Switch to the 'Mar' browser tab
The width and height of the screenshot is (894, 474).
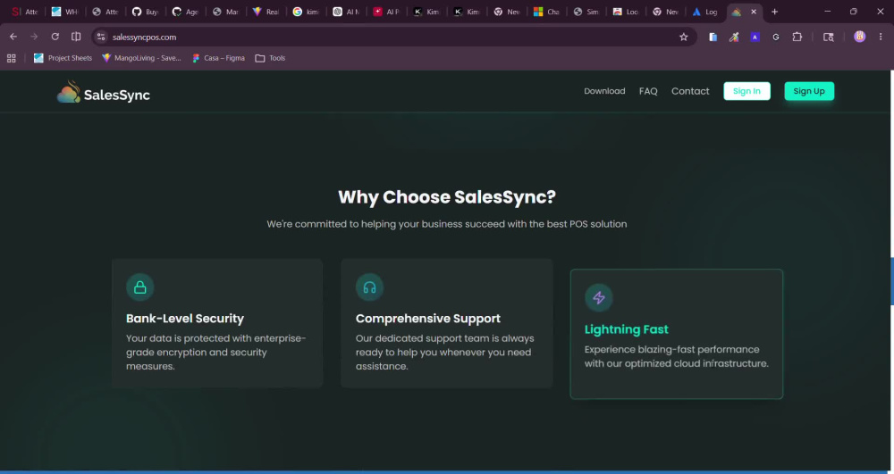(225, 12)
